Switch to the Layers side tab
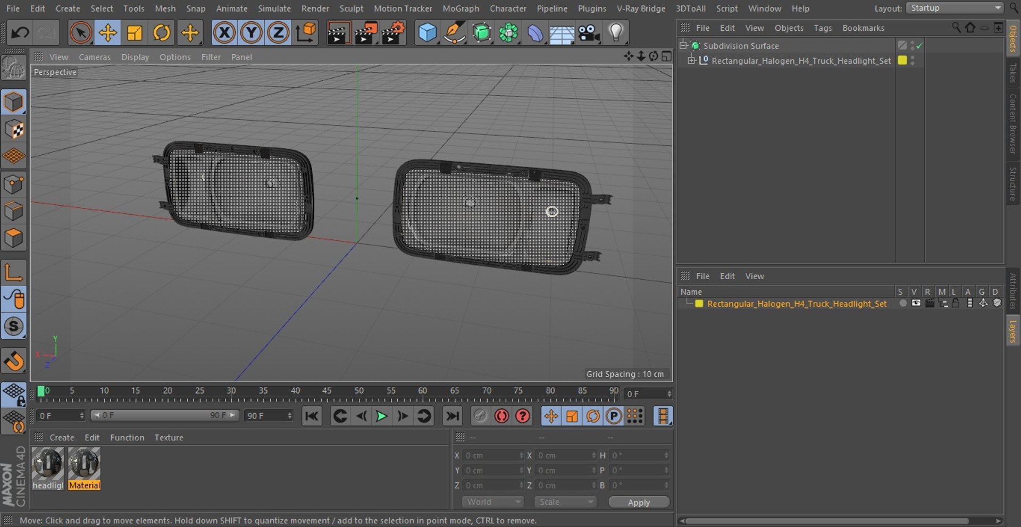The image size is (1021, 527). tap(1012, 331)
